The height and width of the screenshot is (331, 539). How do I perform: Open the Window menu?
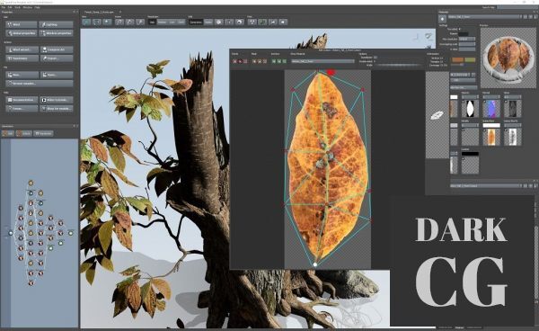tap(28, 7)
